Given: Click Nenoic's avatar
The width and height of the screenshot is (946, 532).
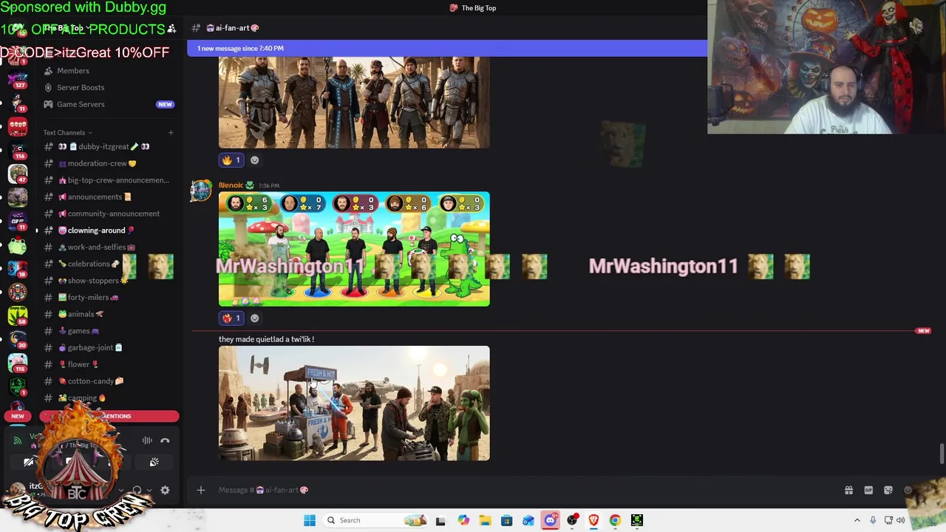Looking at the screenshot, I should (200, 191).
